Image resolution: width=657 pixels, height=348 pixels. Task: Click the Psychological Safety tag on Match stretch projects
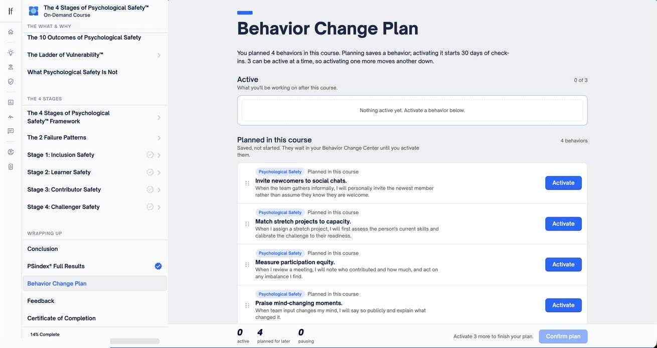280,213
